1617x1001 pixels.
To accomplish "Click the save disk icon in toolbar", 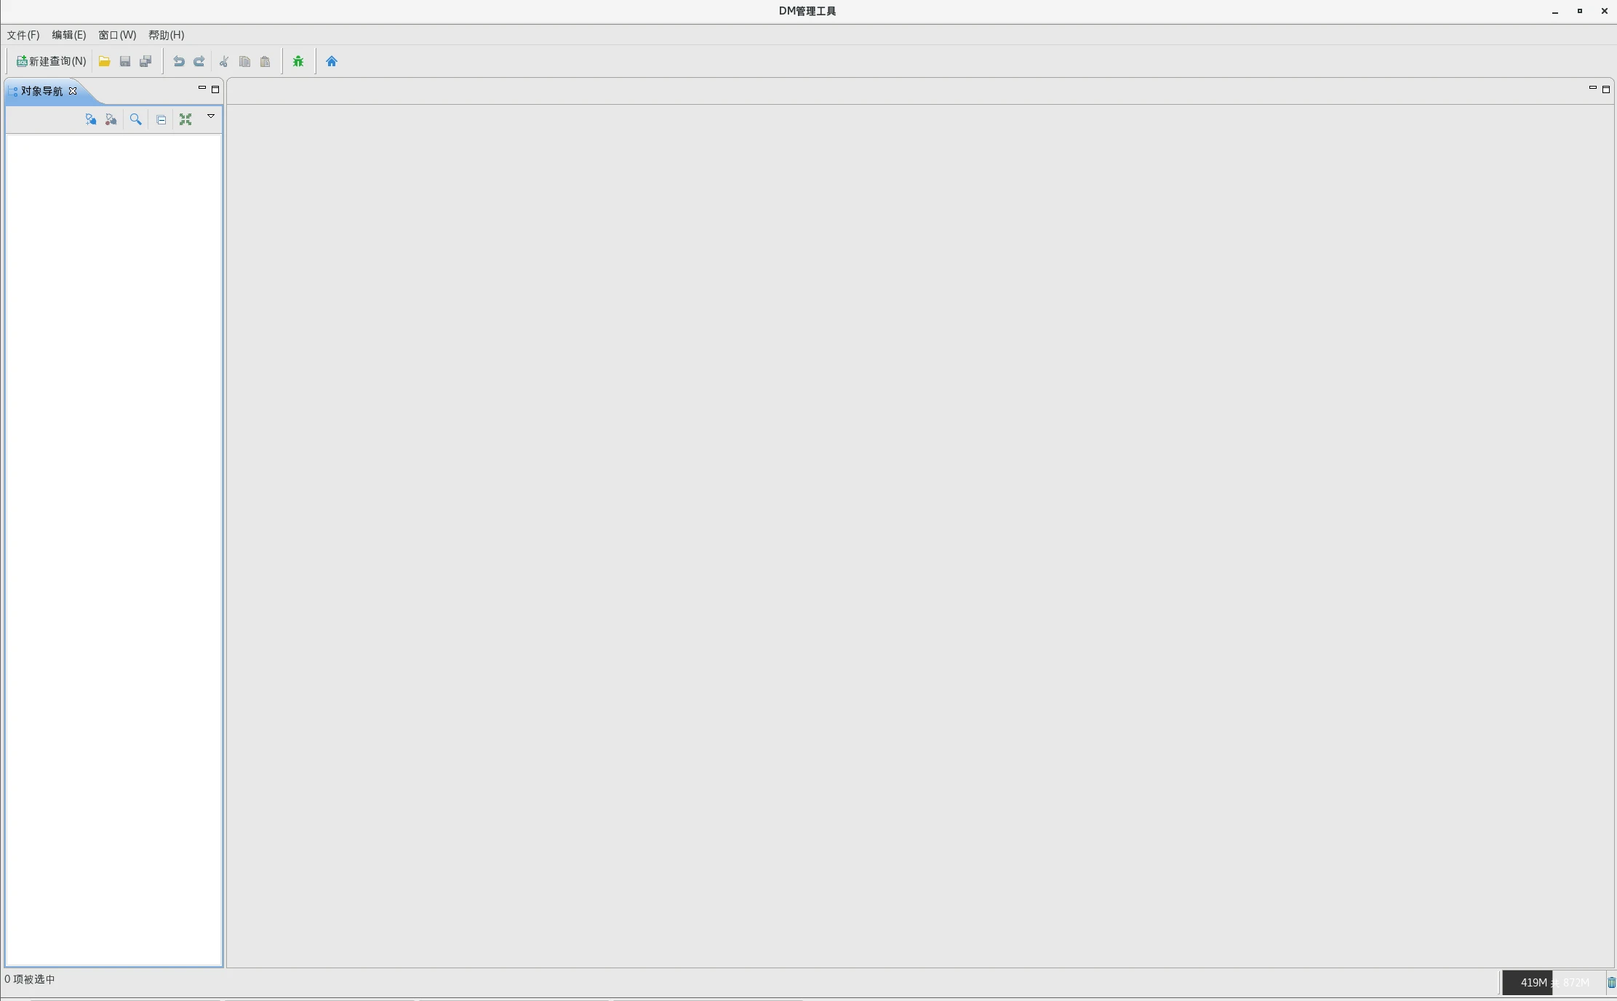I will pyautogui.click(x=125, y=61).
